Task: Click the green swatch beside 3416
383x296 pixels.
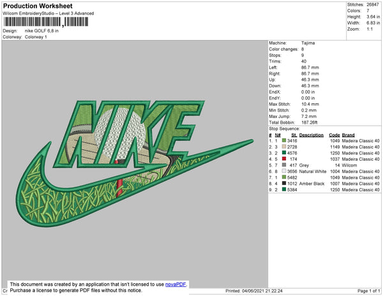Action: pos(284,140)
